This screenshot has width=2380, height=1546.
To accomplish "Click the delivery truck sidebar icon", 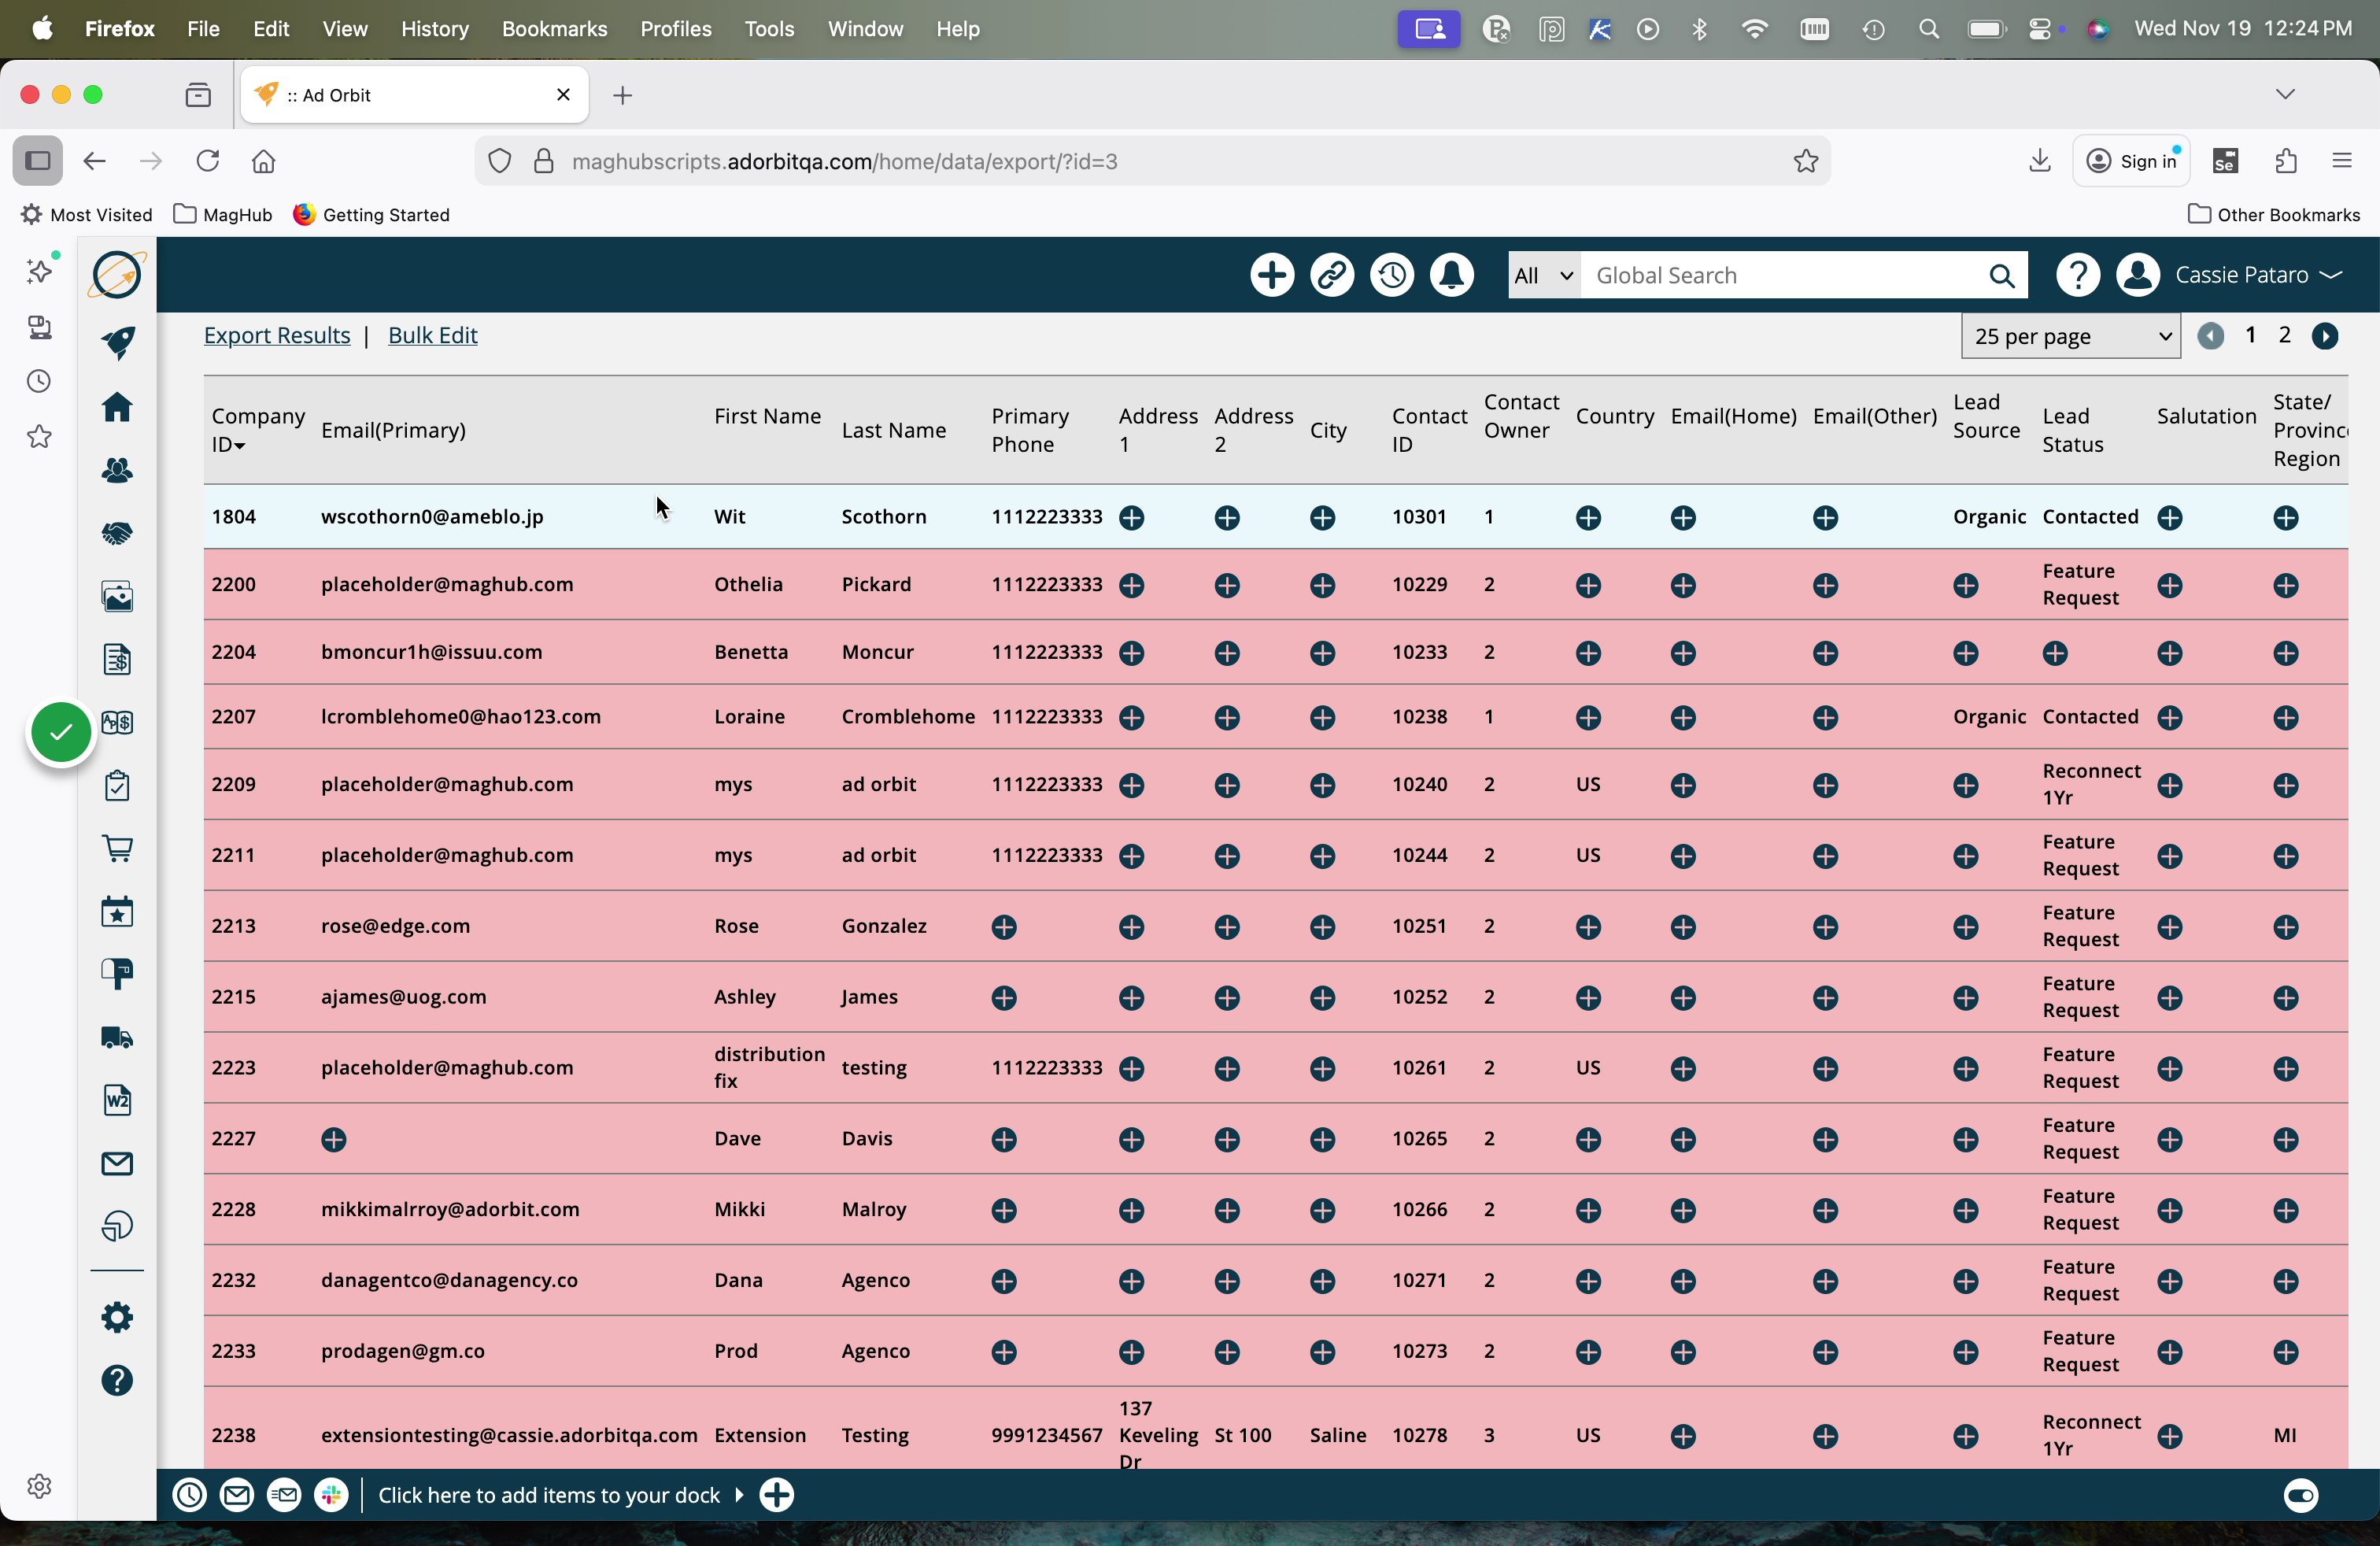I will click(117, 1038).
